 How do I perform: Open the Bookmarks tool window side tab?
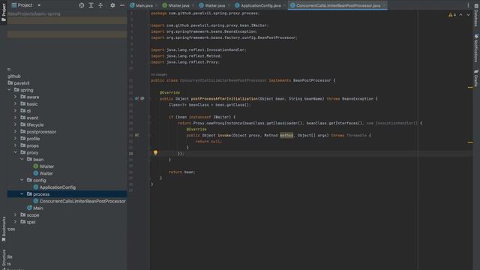click(4, 229)
